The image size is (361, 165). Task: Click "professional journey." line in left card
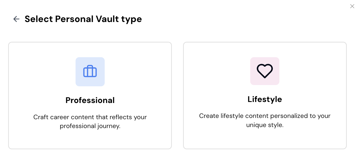[x=90, y=126]
